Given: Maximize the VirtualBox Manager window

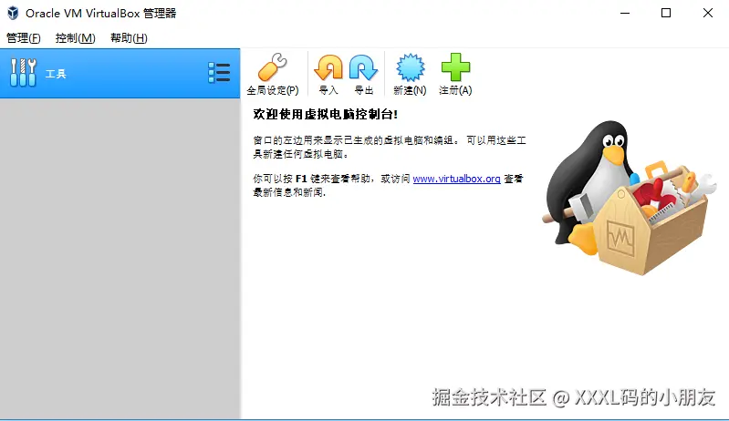Looking at the screenshot, I should point(666,13).
